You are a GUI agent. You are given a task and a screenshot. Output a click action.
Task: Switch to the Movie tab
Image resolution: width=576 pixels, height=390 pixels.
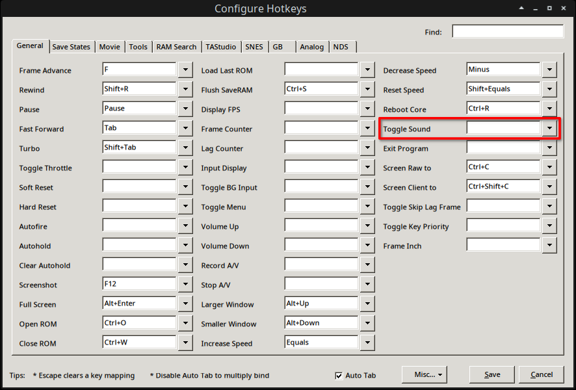click(109, 46)
